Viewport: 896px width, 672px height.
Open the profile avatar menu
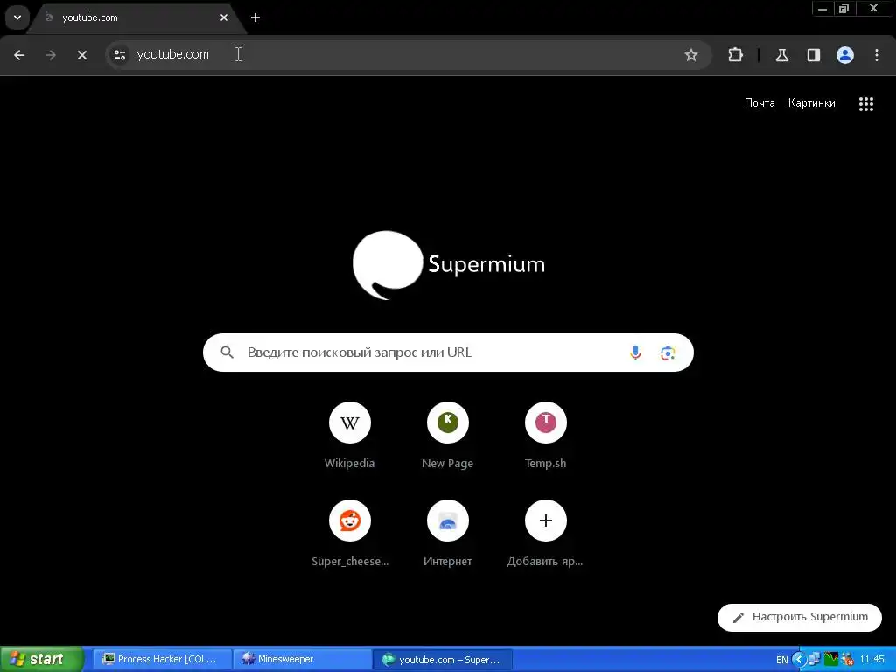tap(845, 55)
